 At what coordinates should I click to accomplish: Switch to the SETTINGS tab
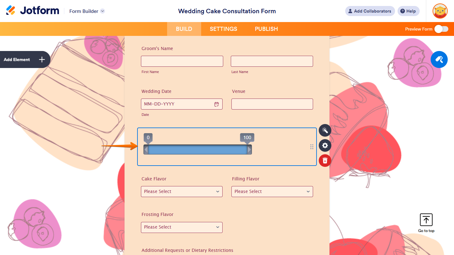coord(223,29)
